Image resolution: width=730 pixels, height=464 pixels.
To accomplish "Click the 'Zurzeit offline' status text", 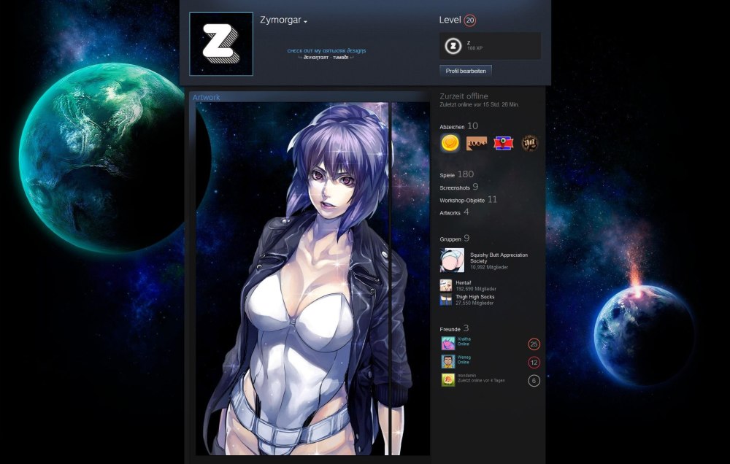I will (x=464, y=96).
